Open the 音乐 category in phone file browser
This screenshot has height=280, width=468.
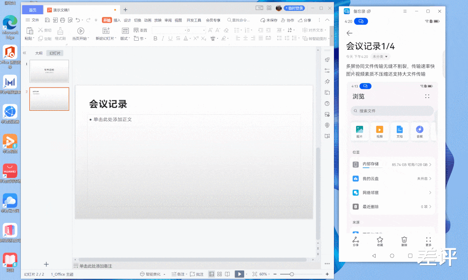pyautogui.click(x=419, y=131)
